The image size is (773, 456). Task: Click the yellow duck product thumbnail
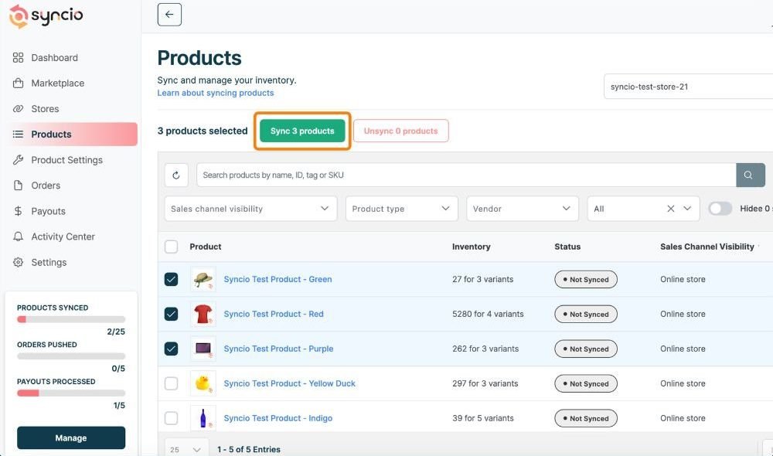(203, 383)
